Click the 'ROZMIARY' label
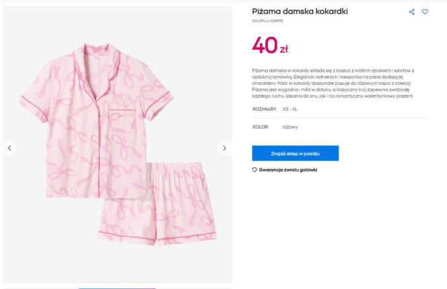Image resolution: width=447 pixels, height=289 pixels. [x=265, y=109]
